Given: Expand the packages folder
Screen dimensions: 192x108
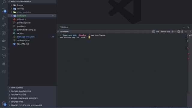Looking at the screenshot, I should 32,16.
